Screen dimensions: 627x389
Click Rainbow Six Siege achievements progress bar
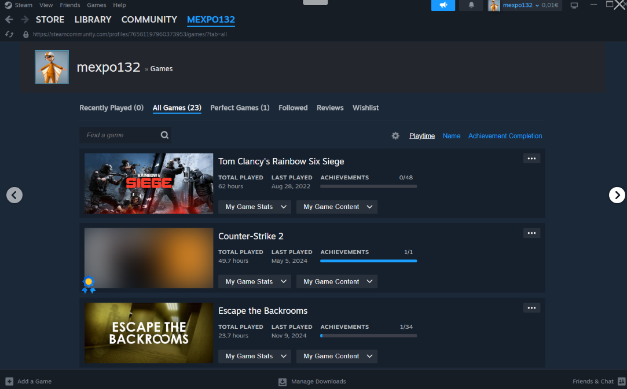(368, 186)
